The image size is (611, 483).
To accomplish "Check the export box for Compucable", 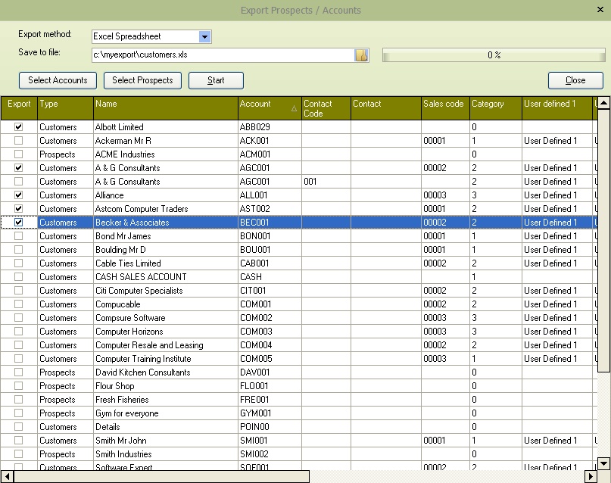I will pyautogui.click(x=19, y=304).
